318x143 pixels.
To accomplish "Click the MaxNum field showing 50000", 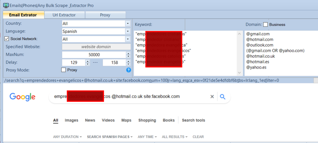I will (94, 54).
